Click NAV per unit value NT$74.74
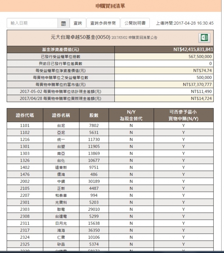 pyautogui.click(x=202, y=71)
